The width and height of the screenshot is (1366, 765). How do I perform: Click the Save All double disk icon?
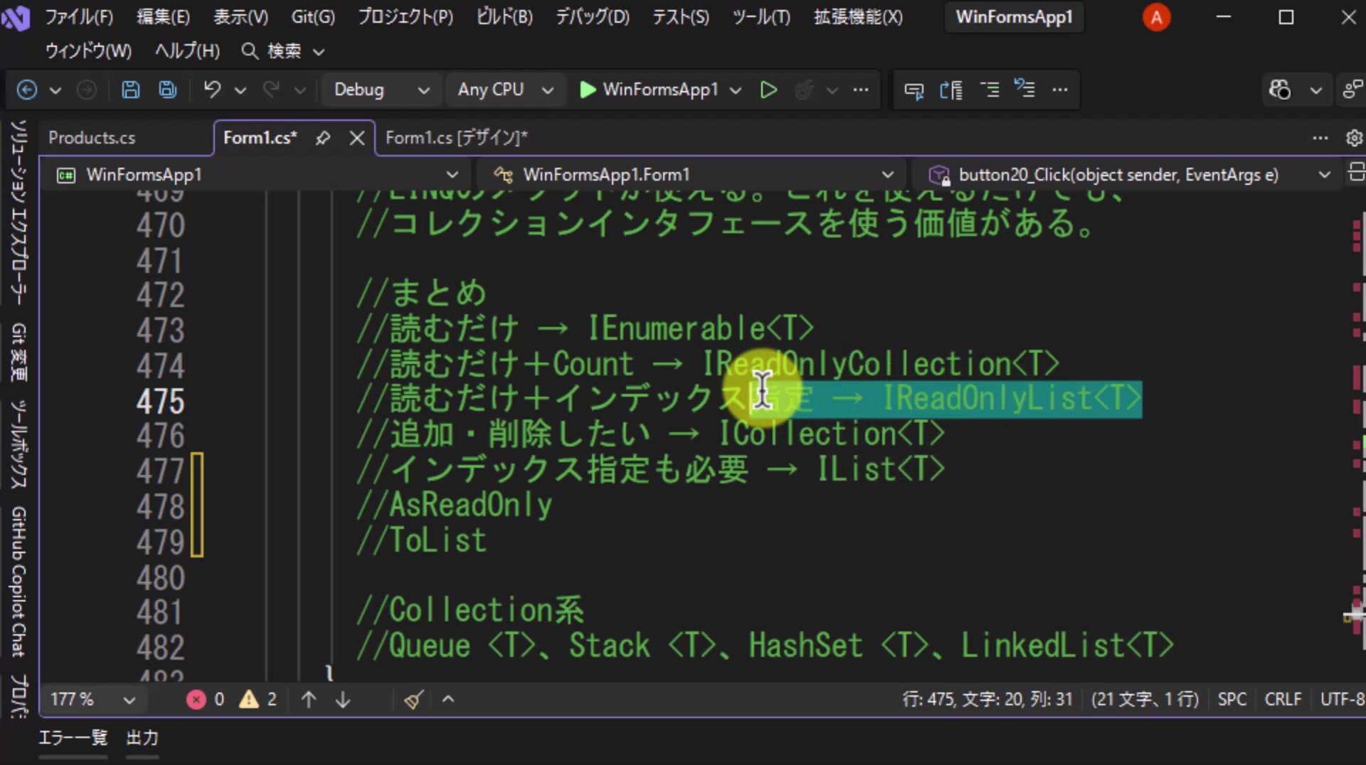pyautogui.click(x=168, y=90)
